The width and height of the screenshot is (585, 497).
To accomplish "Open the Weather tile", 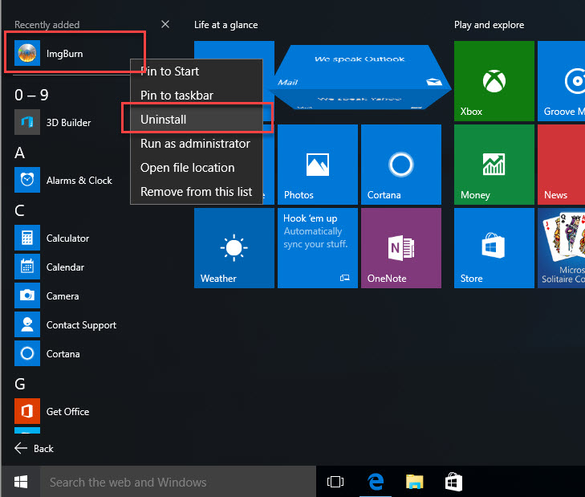I will 234,248.
